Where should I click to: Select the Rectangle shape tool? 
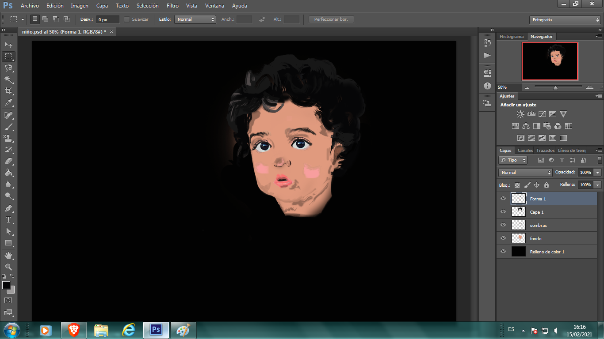[x=8, y=243]
